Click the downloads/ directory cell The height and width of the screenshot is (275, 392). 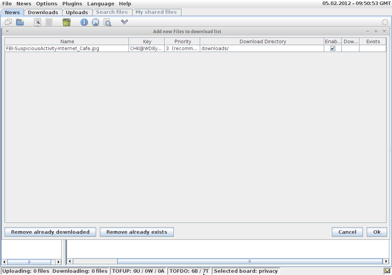point(262,49)
